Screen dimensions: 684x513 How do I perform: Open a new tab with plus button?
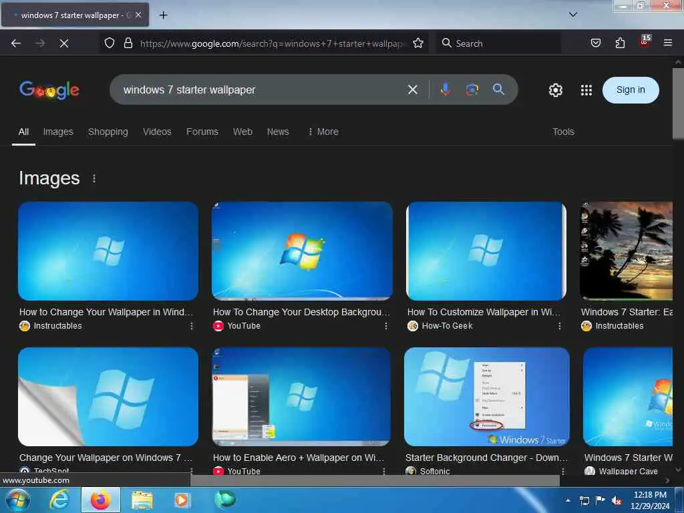point(163,15)
